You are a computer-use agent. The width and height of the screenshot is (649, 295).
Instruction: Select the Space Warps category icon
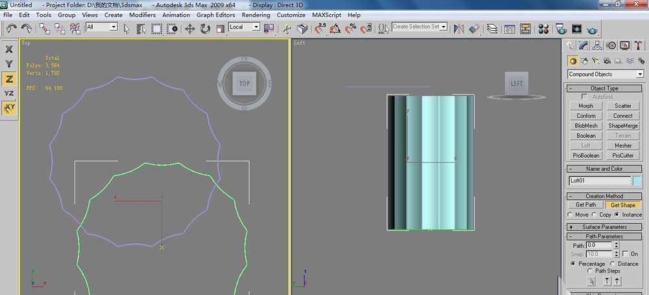tap(630, 61)
